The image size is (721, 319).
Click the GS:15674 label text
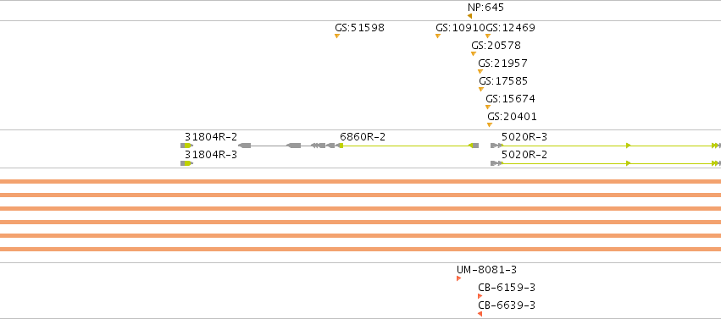510,99
